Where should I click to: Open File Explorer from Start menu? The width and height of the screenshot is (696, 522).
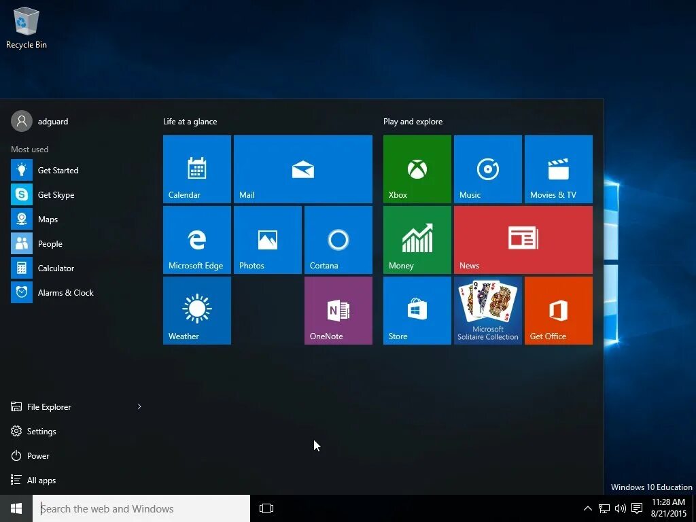tap(41, 406)
